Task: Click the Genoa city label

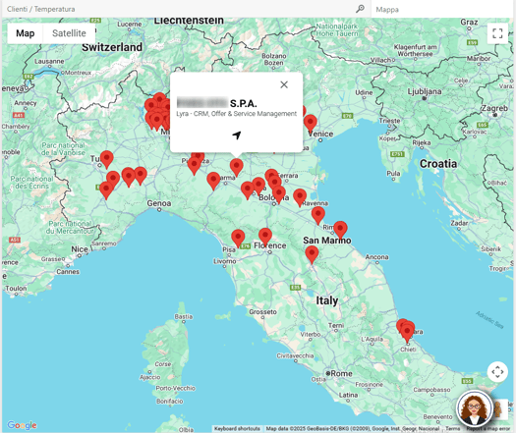Action: pos(159,203)
